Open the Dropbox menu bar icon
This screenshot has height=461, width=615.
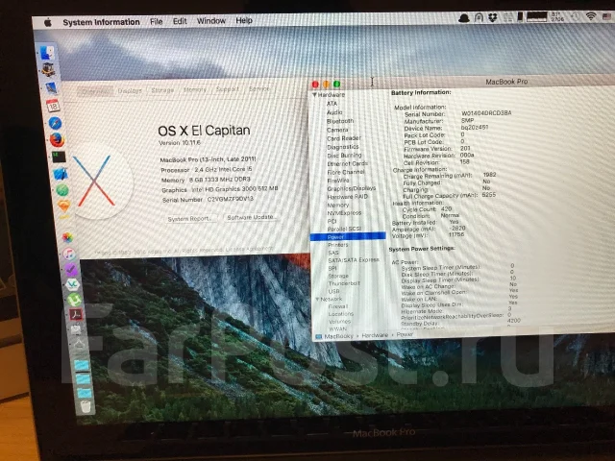click(493, 17)
